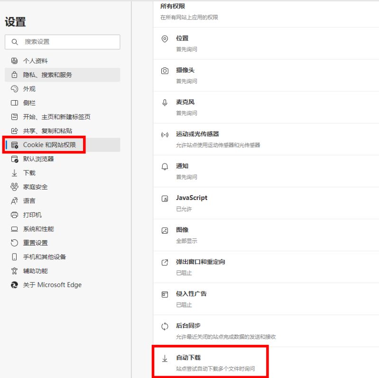
Task: Click the 外观 palette icon
Action: tap(14, 89)
